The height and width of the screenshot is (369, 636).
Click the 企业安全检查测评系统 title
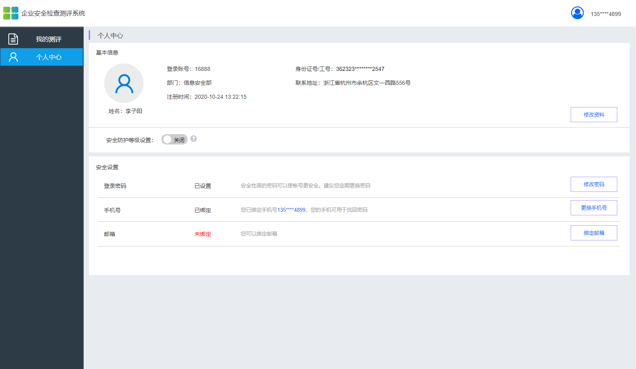pyautogui.click(x=53, y=13)
